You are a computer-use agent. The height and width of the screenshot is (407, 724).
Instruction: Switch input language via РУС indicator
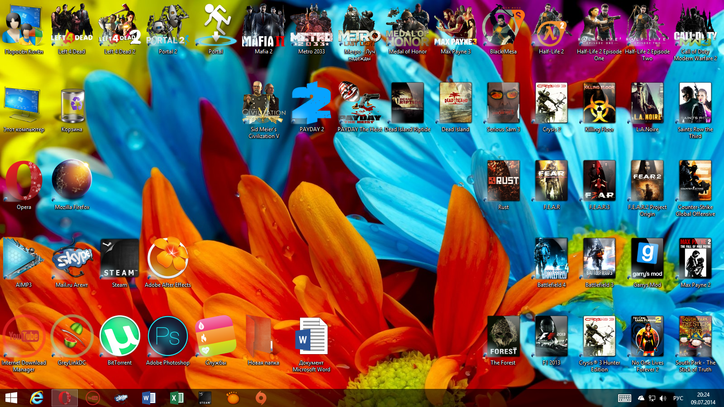[x=678, y=398]
